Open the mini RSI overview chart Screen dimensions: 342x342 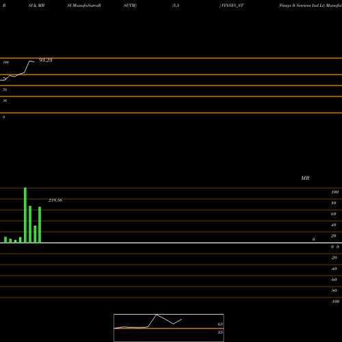[169, 328]
